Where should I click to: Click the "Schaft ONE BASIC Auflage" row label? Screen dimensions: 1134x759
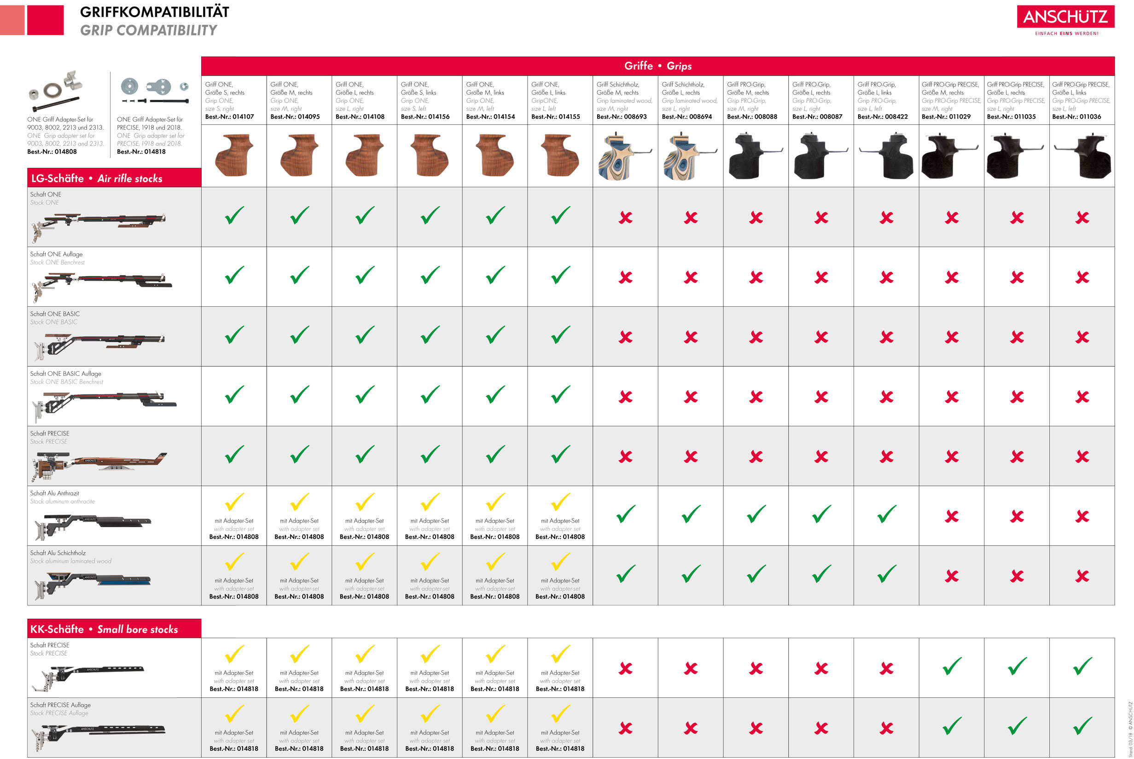pos(66,374)
